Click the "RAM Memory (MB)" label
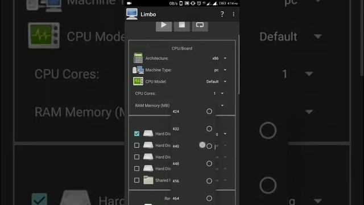364x205 pixels. [x=152, y=105]
